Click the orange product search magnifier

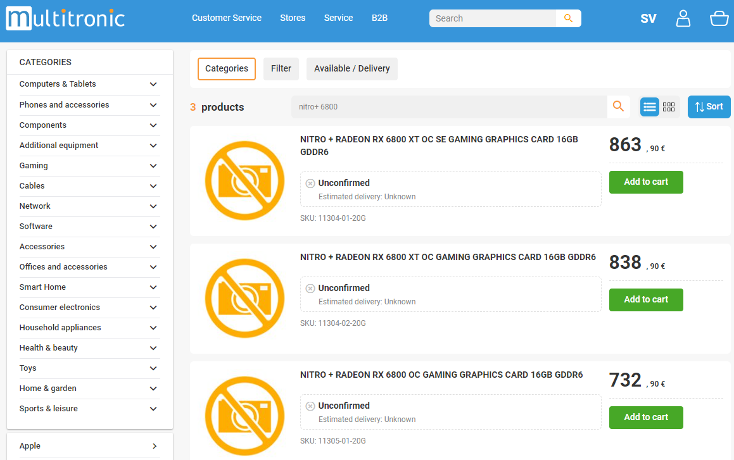point(618,106)
